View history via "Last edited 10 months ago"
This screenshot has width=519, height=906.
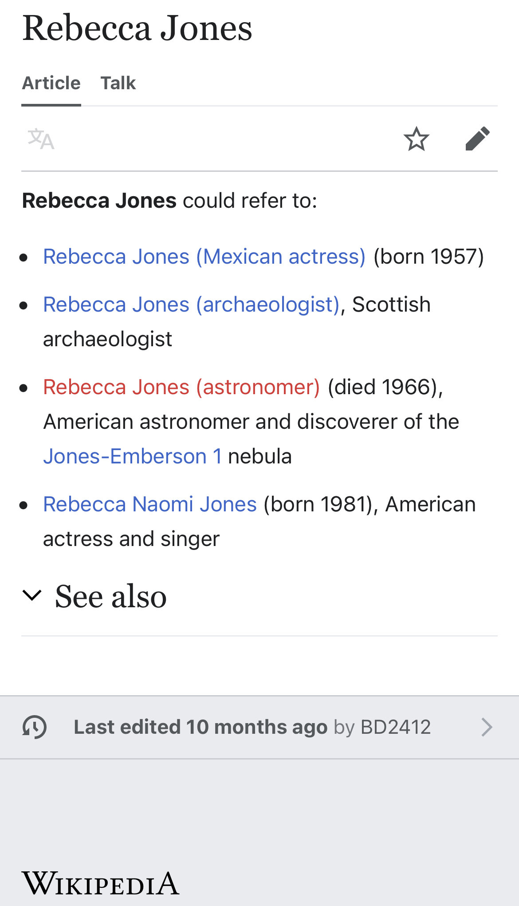point(201,727)
